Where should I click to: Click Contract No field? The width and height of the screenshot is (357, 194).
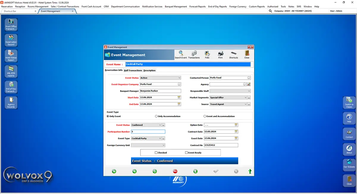coord(221,145)
